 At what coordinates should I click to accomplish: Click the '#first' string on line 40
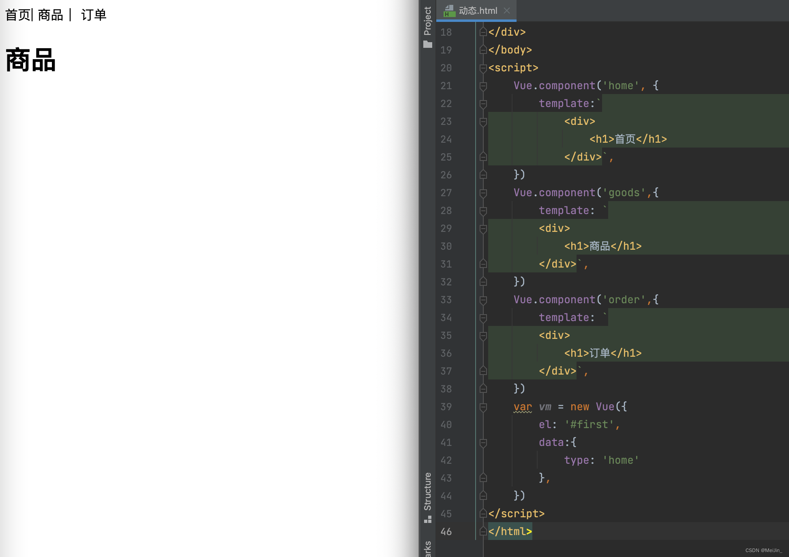590,424
